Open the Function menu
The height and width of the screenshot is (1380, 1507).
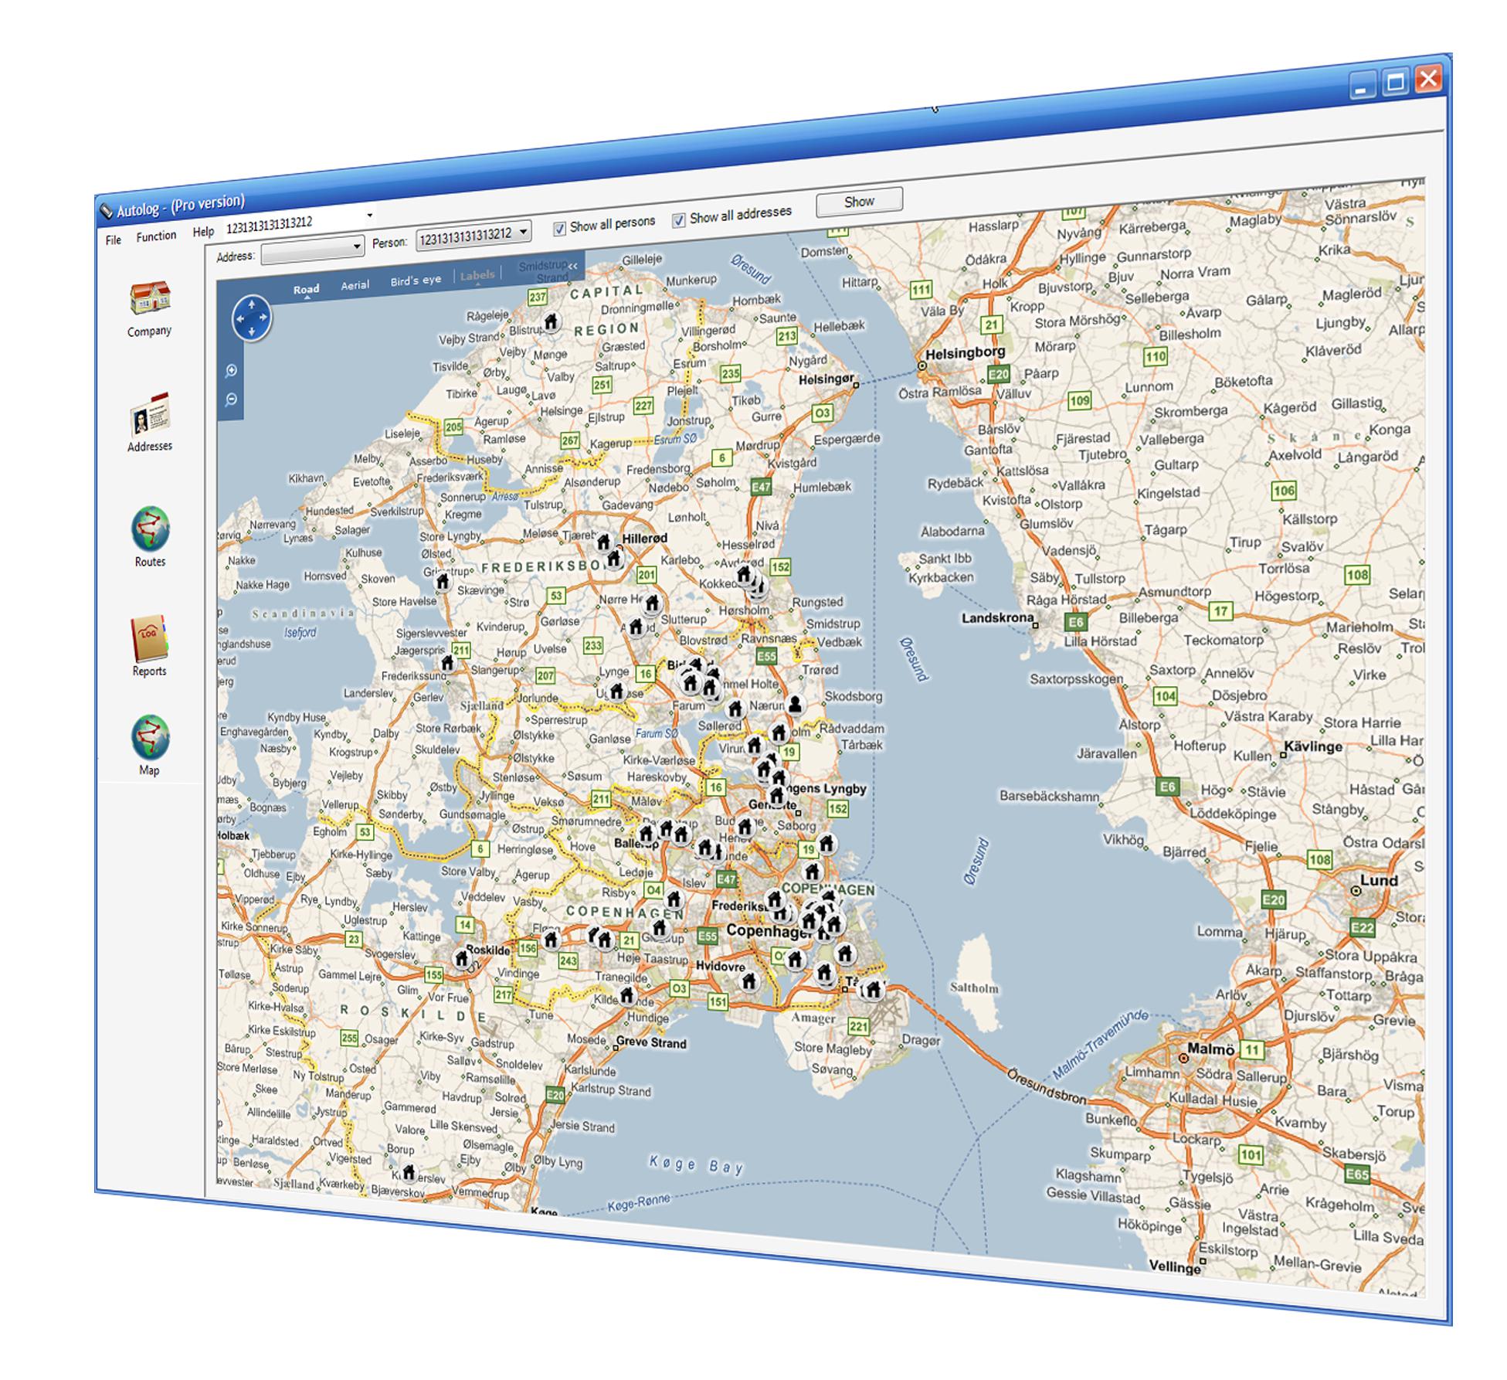(156, 236)
